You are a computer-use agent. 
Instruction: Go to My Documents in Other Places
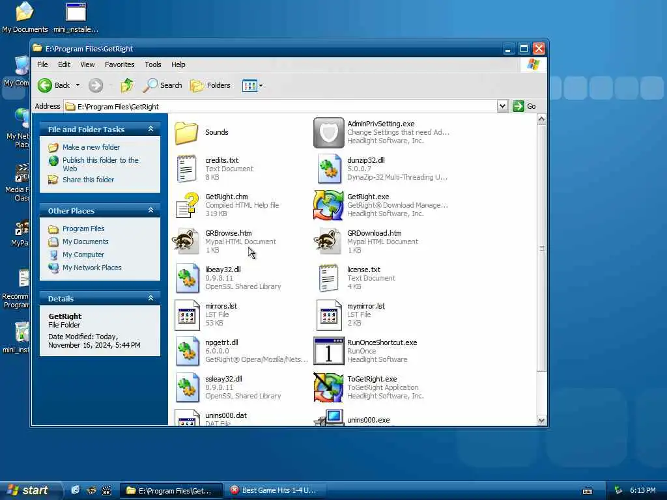85,242
